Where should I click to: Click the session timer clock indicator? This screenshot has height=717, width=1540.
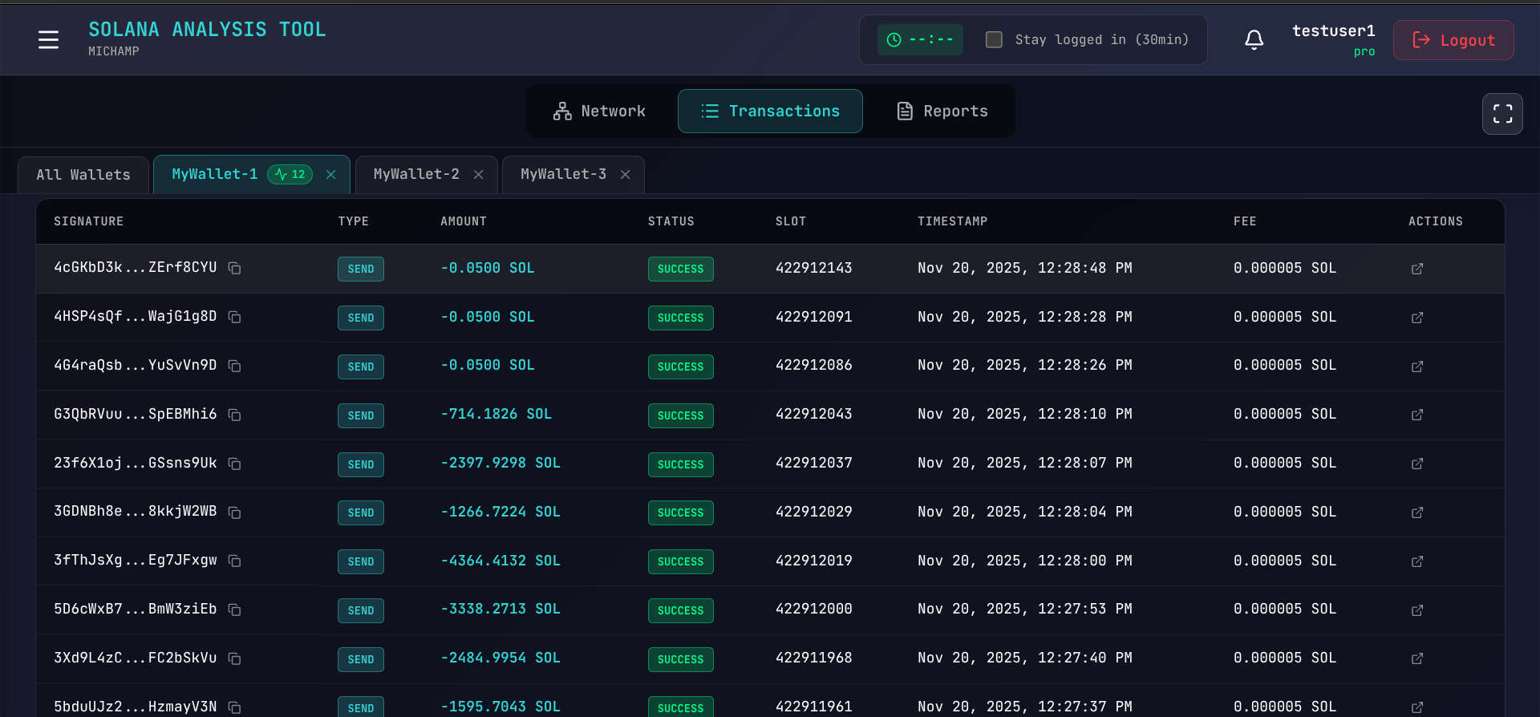point(920,39)
